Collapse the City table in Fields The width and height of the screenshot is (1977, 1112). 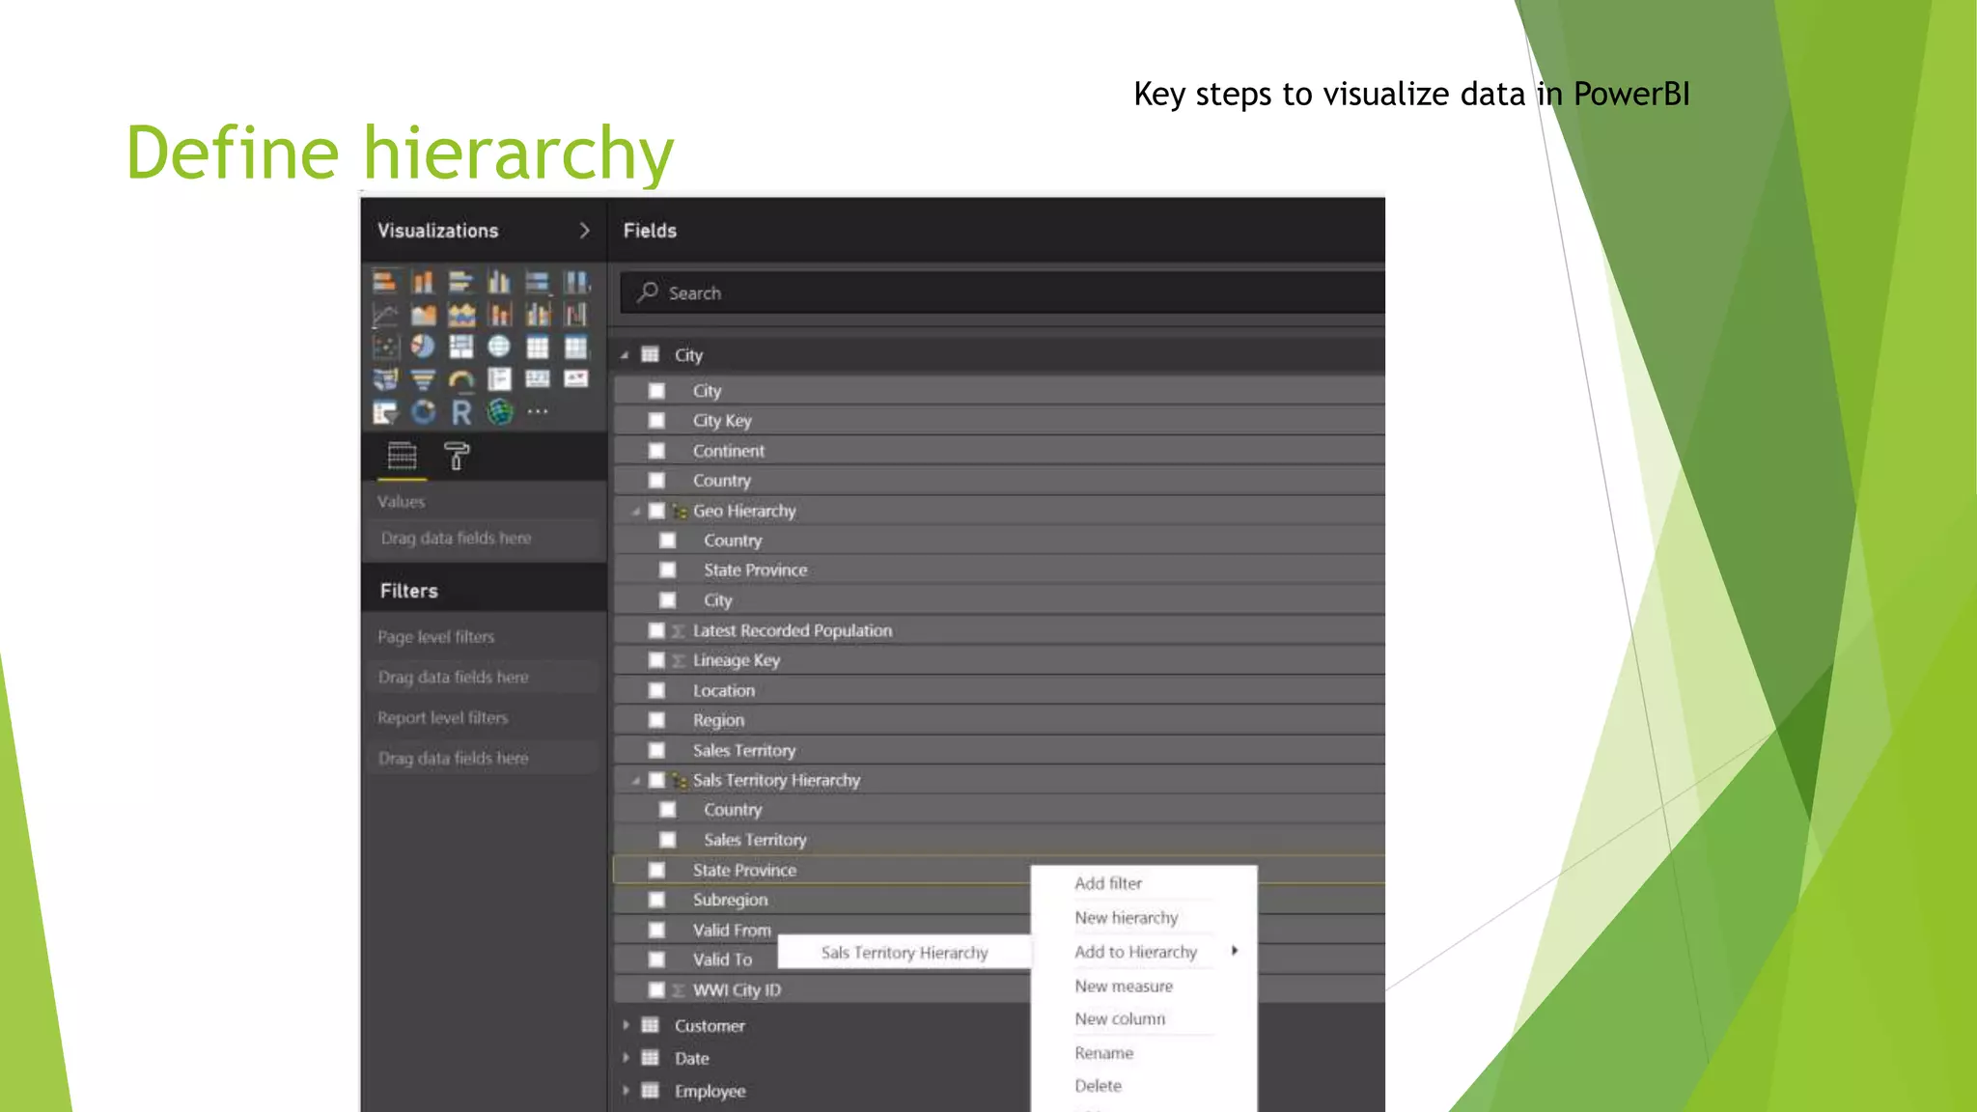625,355
